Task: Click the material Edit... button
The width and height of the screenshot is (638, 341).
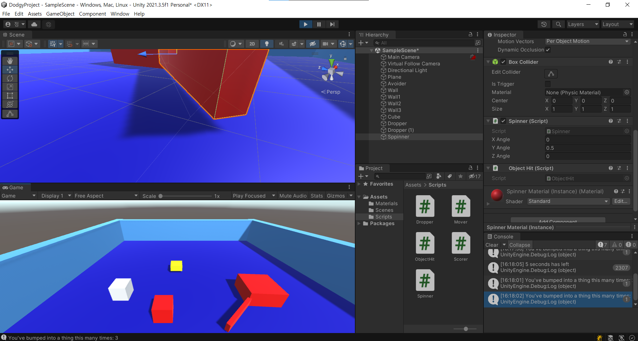Action: click(x=621, y=201)
